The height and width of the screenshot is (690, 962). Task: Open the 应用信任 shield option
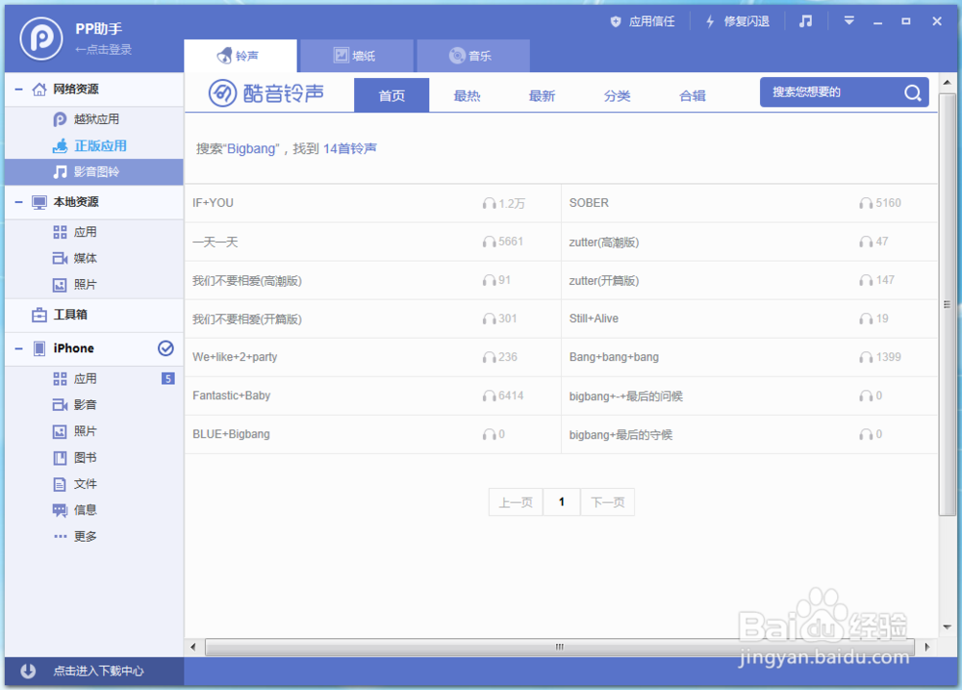[x=643, y=21]
